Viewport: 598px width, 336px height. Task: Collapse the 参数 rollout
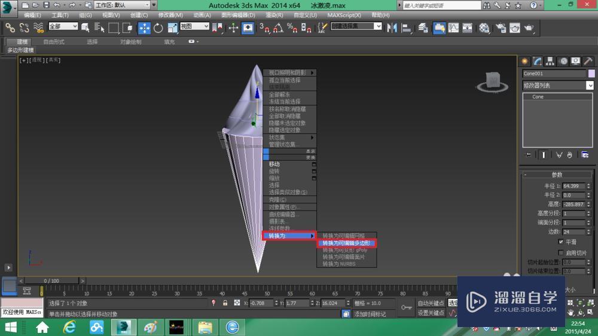coord(557,175)
